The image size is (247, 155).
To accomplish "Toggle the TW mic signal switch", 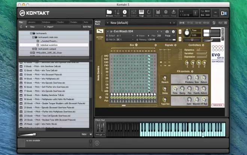I will 165,62.
